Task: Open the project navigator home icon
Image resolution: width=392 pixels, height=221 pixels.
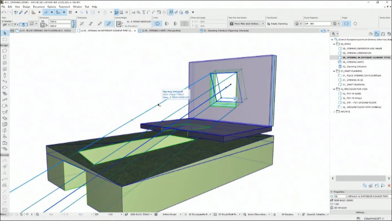Action: [370, 34]
